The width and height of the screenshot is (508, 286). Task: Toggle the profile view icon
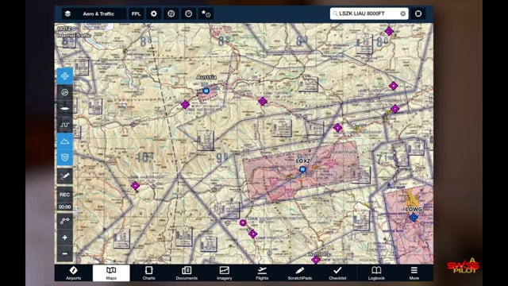click(65, 125)
